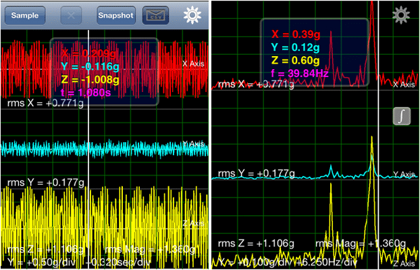This screenshot has height=270, width=420.
Task: Tap the integral function button
Action: pos(402,116)
